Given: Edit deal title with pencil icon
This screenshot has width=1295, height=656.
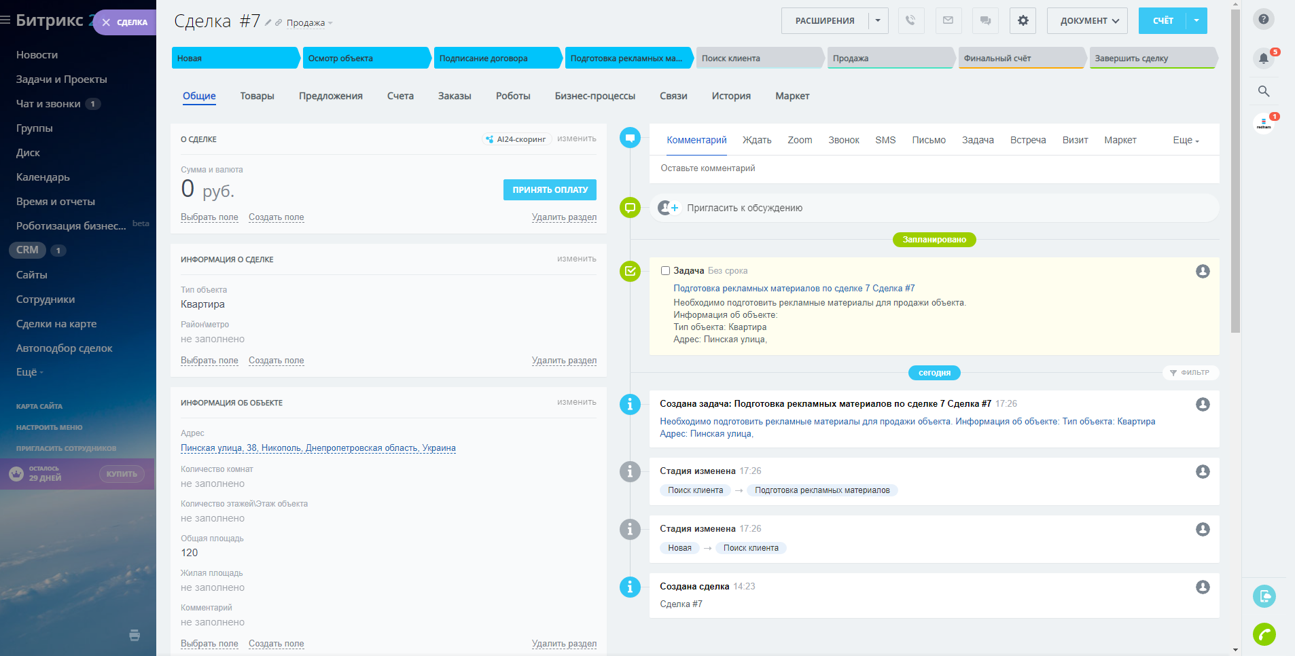Looking at the screenshot, I should tap(268, 22).
